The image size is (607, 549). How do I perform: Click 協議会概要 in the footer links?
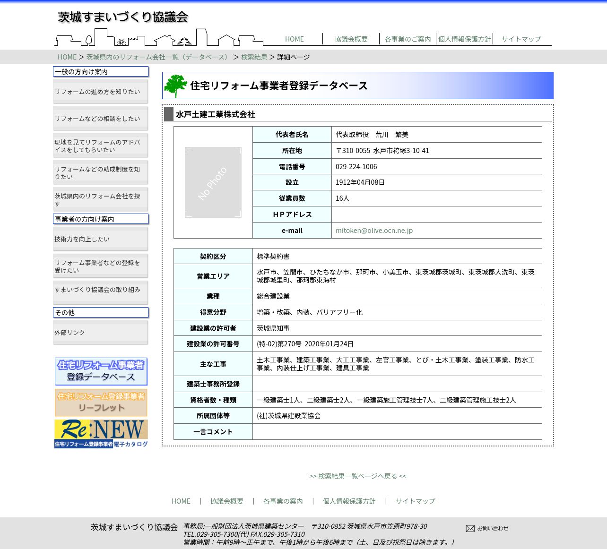(227, 501)
